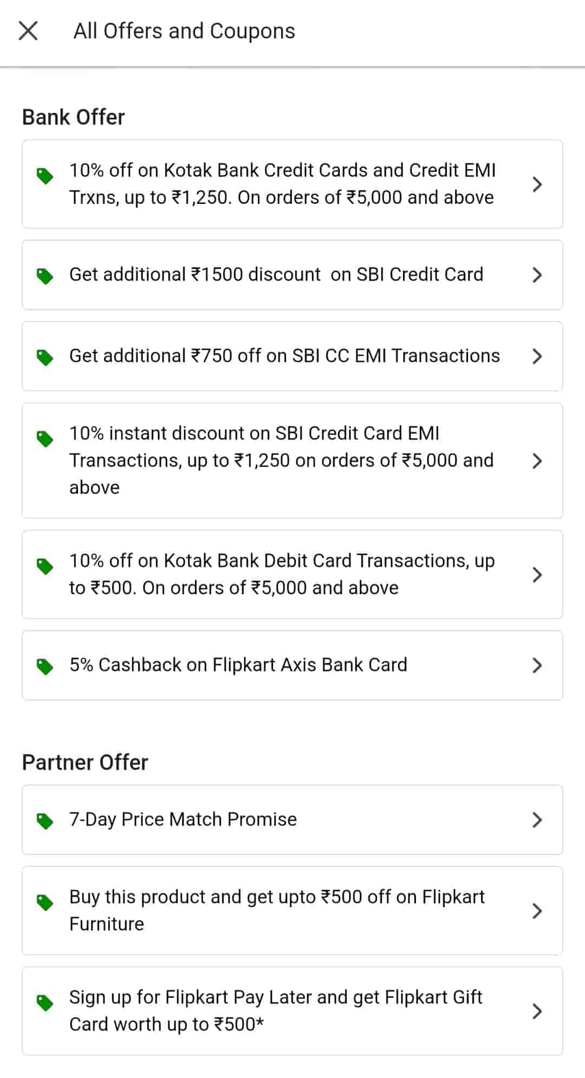Screen dimensions: 585x1078
Task: Open the chevron for SBI Credit Card EMI 10% discount
Action: tap(537, 461)
